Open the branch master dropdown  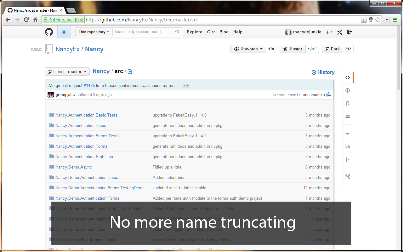(x=67, y=72)
